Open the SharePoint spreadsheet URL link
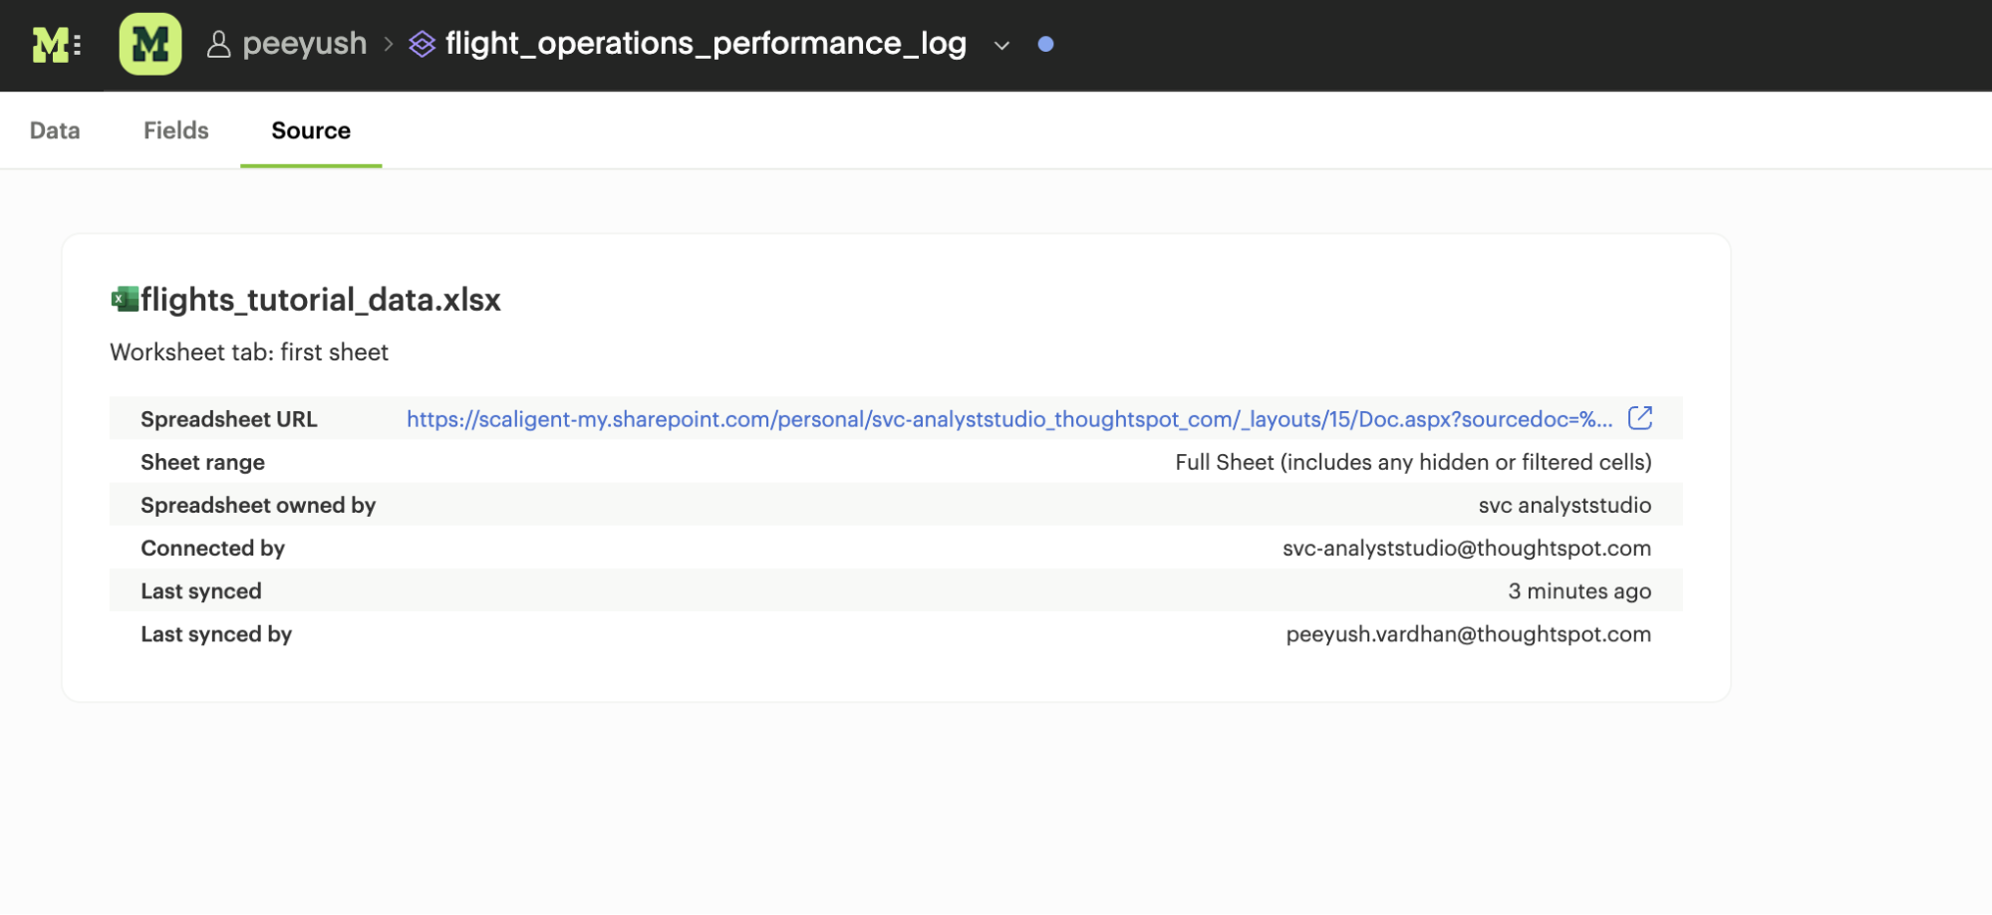Viewport: 1992px width, 915px height. (1008, 419)
